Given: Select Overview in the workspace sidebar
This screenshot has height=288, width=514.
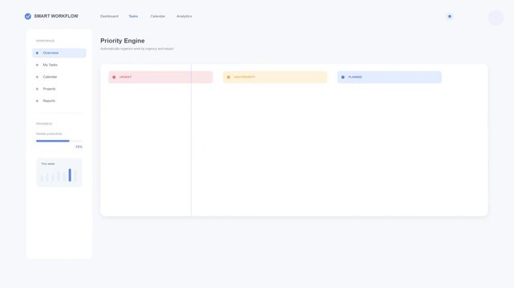Looking at the screenshot, I should coord(59,53).
